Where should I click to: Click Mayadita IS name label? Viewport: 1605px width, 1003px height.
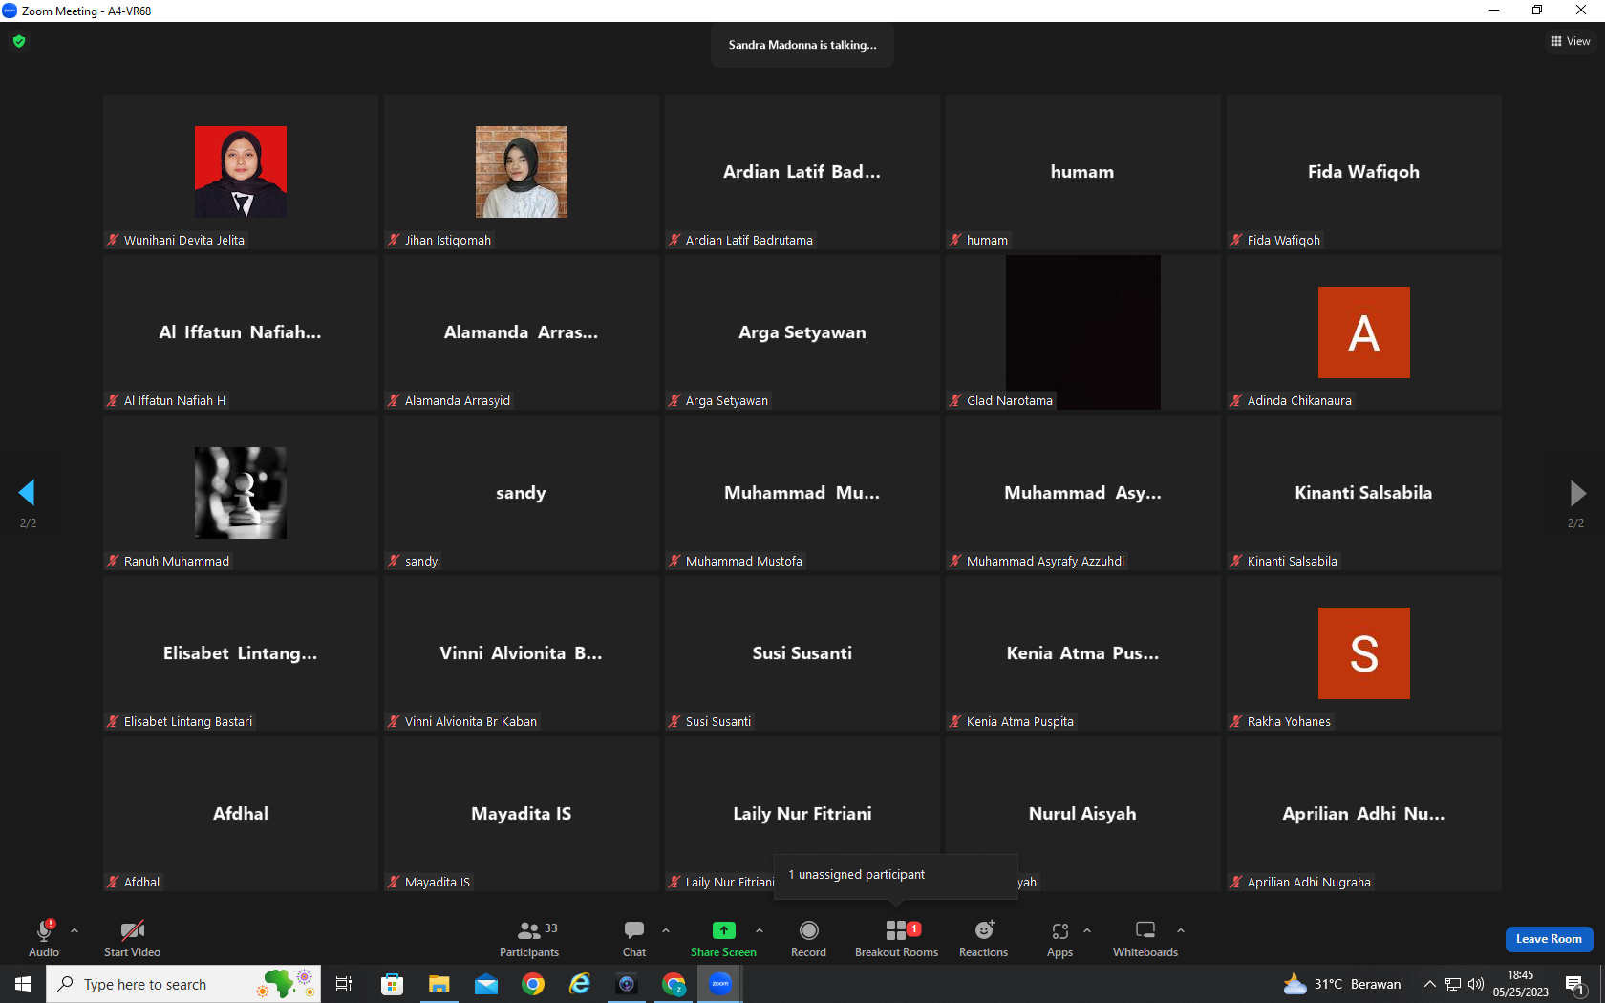tap(438, 882)
